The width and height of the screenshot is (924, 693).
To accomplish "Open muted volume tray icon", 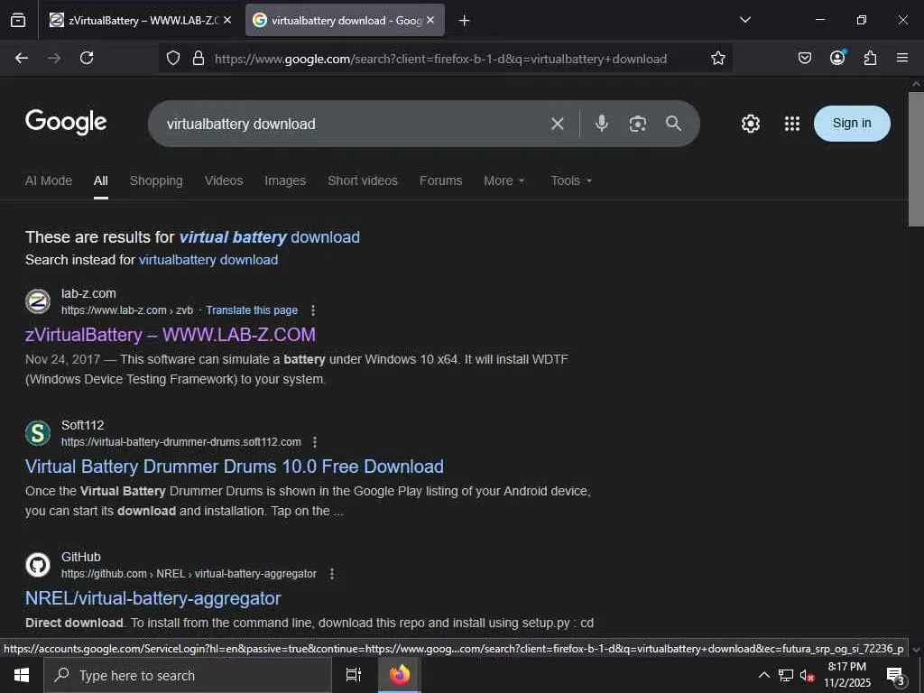I will pyautogui.click(x=807, y=675).
